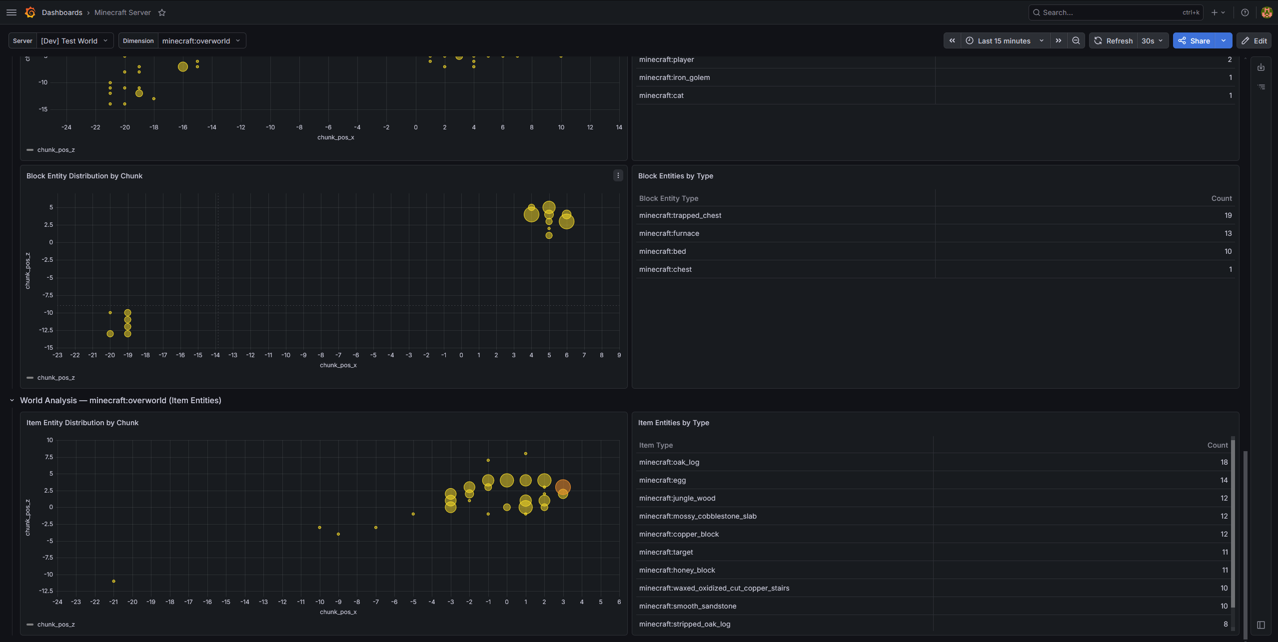Open the outline icon in right sidebar
The width and height of the screenshot is (1278, 642).
(x=1261, y=87)
